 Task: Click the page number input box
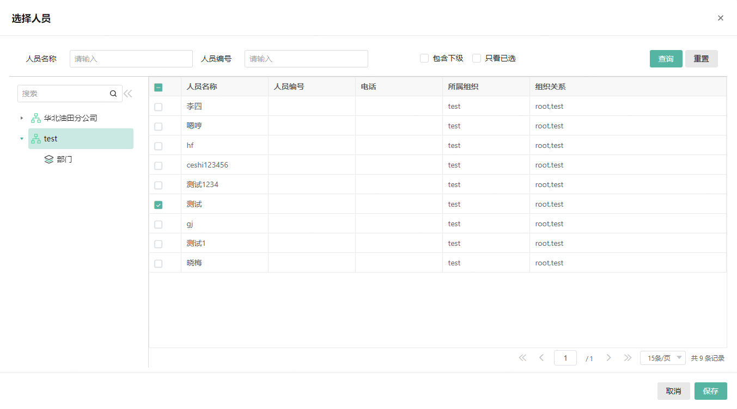(565, 357)
